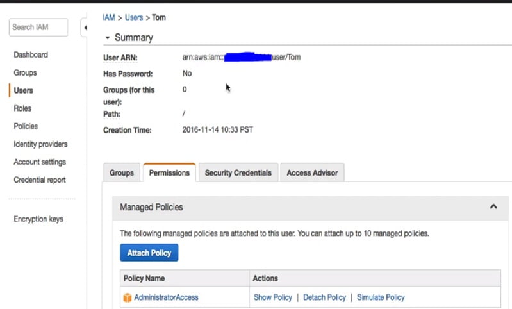The image size is (512, 309).
Task: Go to Users breadcrumb link
Action: (x=134, y=17)
